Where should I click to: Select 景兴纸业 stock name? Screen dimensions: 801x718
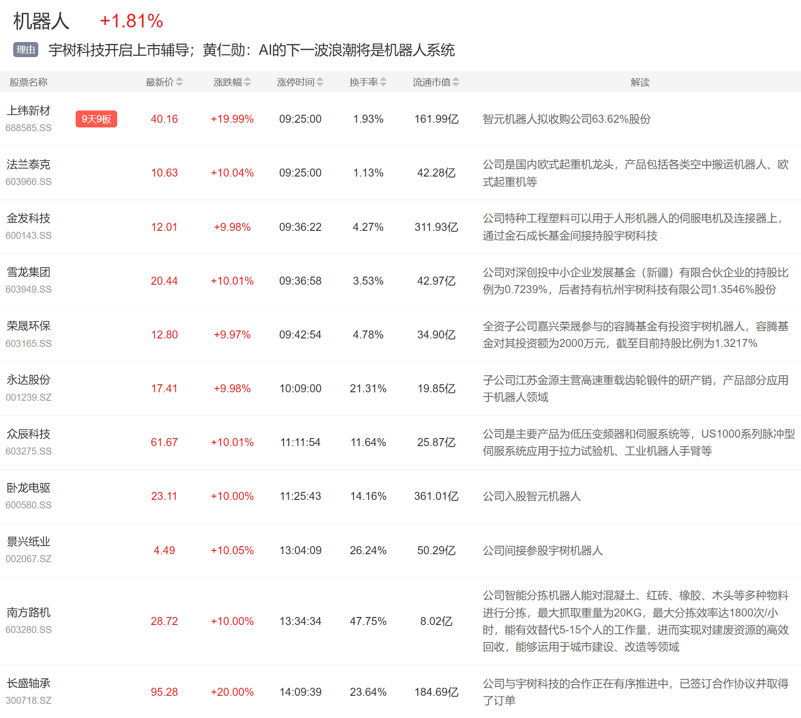click(28, 542)
